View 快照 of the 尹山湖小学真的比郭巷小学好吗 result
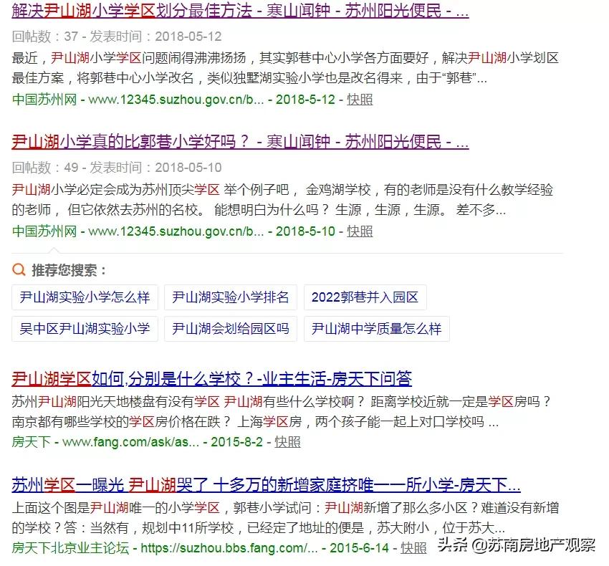This screenshot has height=566, width=609. coord(359,231)
